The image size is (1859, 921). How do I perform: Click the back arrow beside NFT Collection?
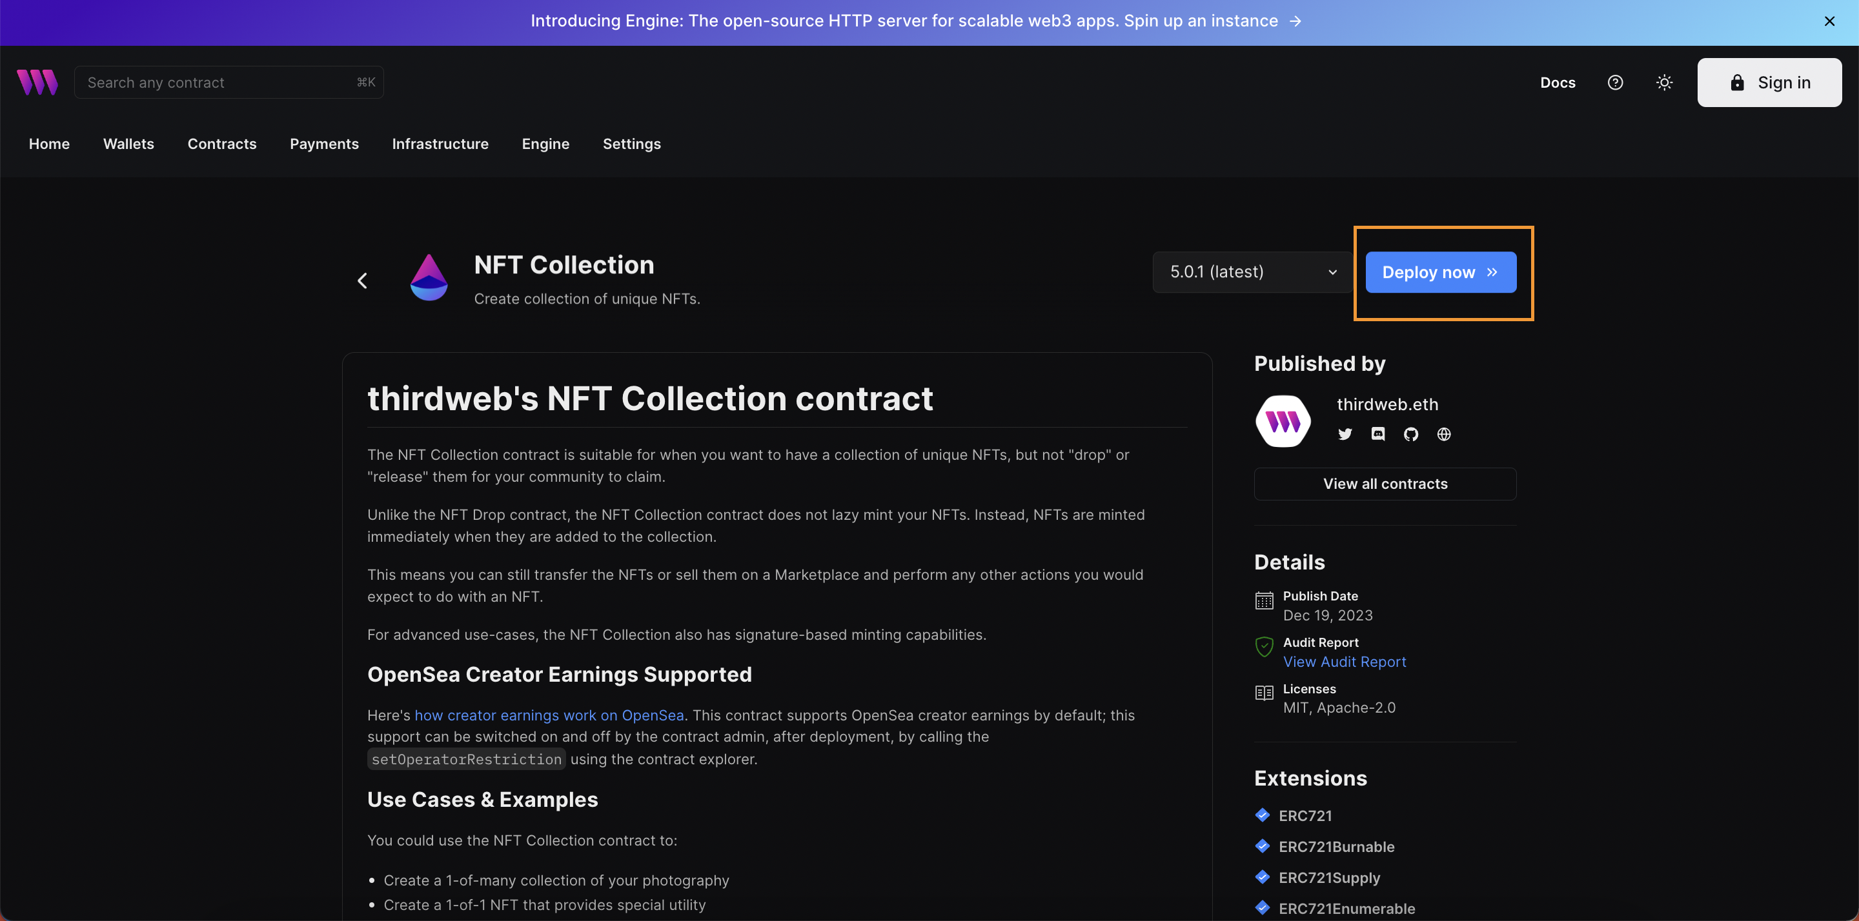pos(362,281)
